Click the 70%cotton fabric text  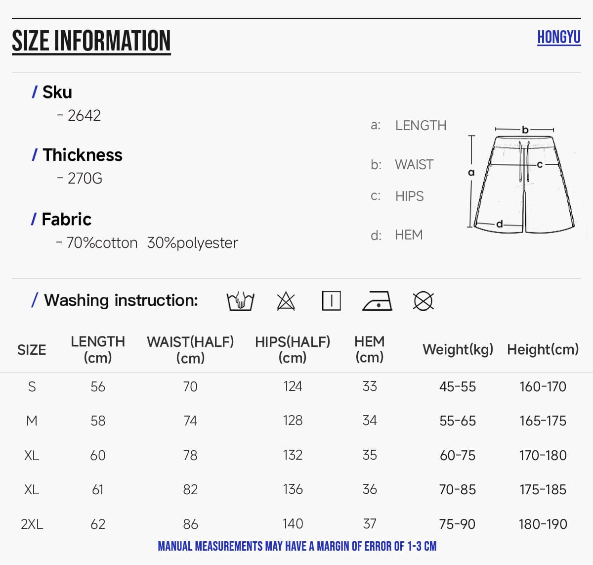pos(102,243)
